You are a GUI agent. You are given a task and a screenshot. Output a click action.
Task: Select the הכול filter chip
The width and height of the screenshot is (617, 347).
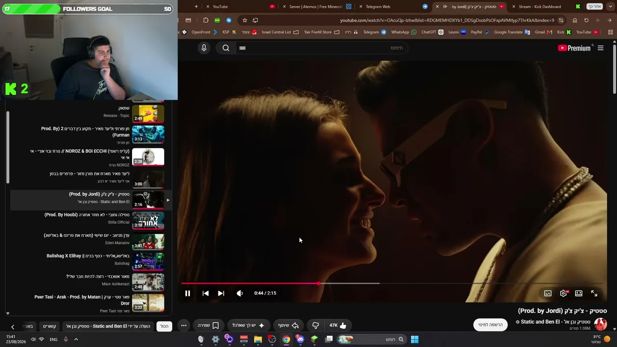click(164, 326)
